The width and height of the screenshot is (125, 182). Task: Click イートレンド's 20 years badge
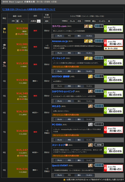(x=86, y=58)
